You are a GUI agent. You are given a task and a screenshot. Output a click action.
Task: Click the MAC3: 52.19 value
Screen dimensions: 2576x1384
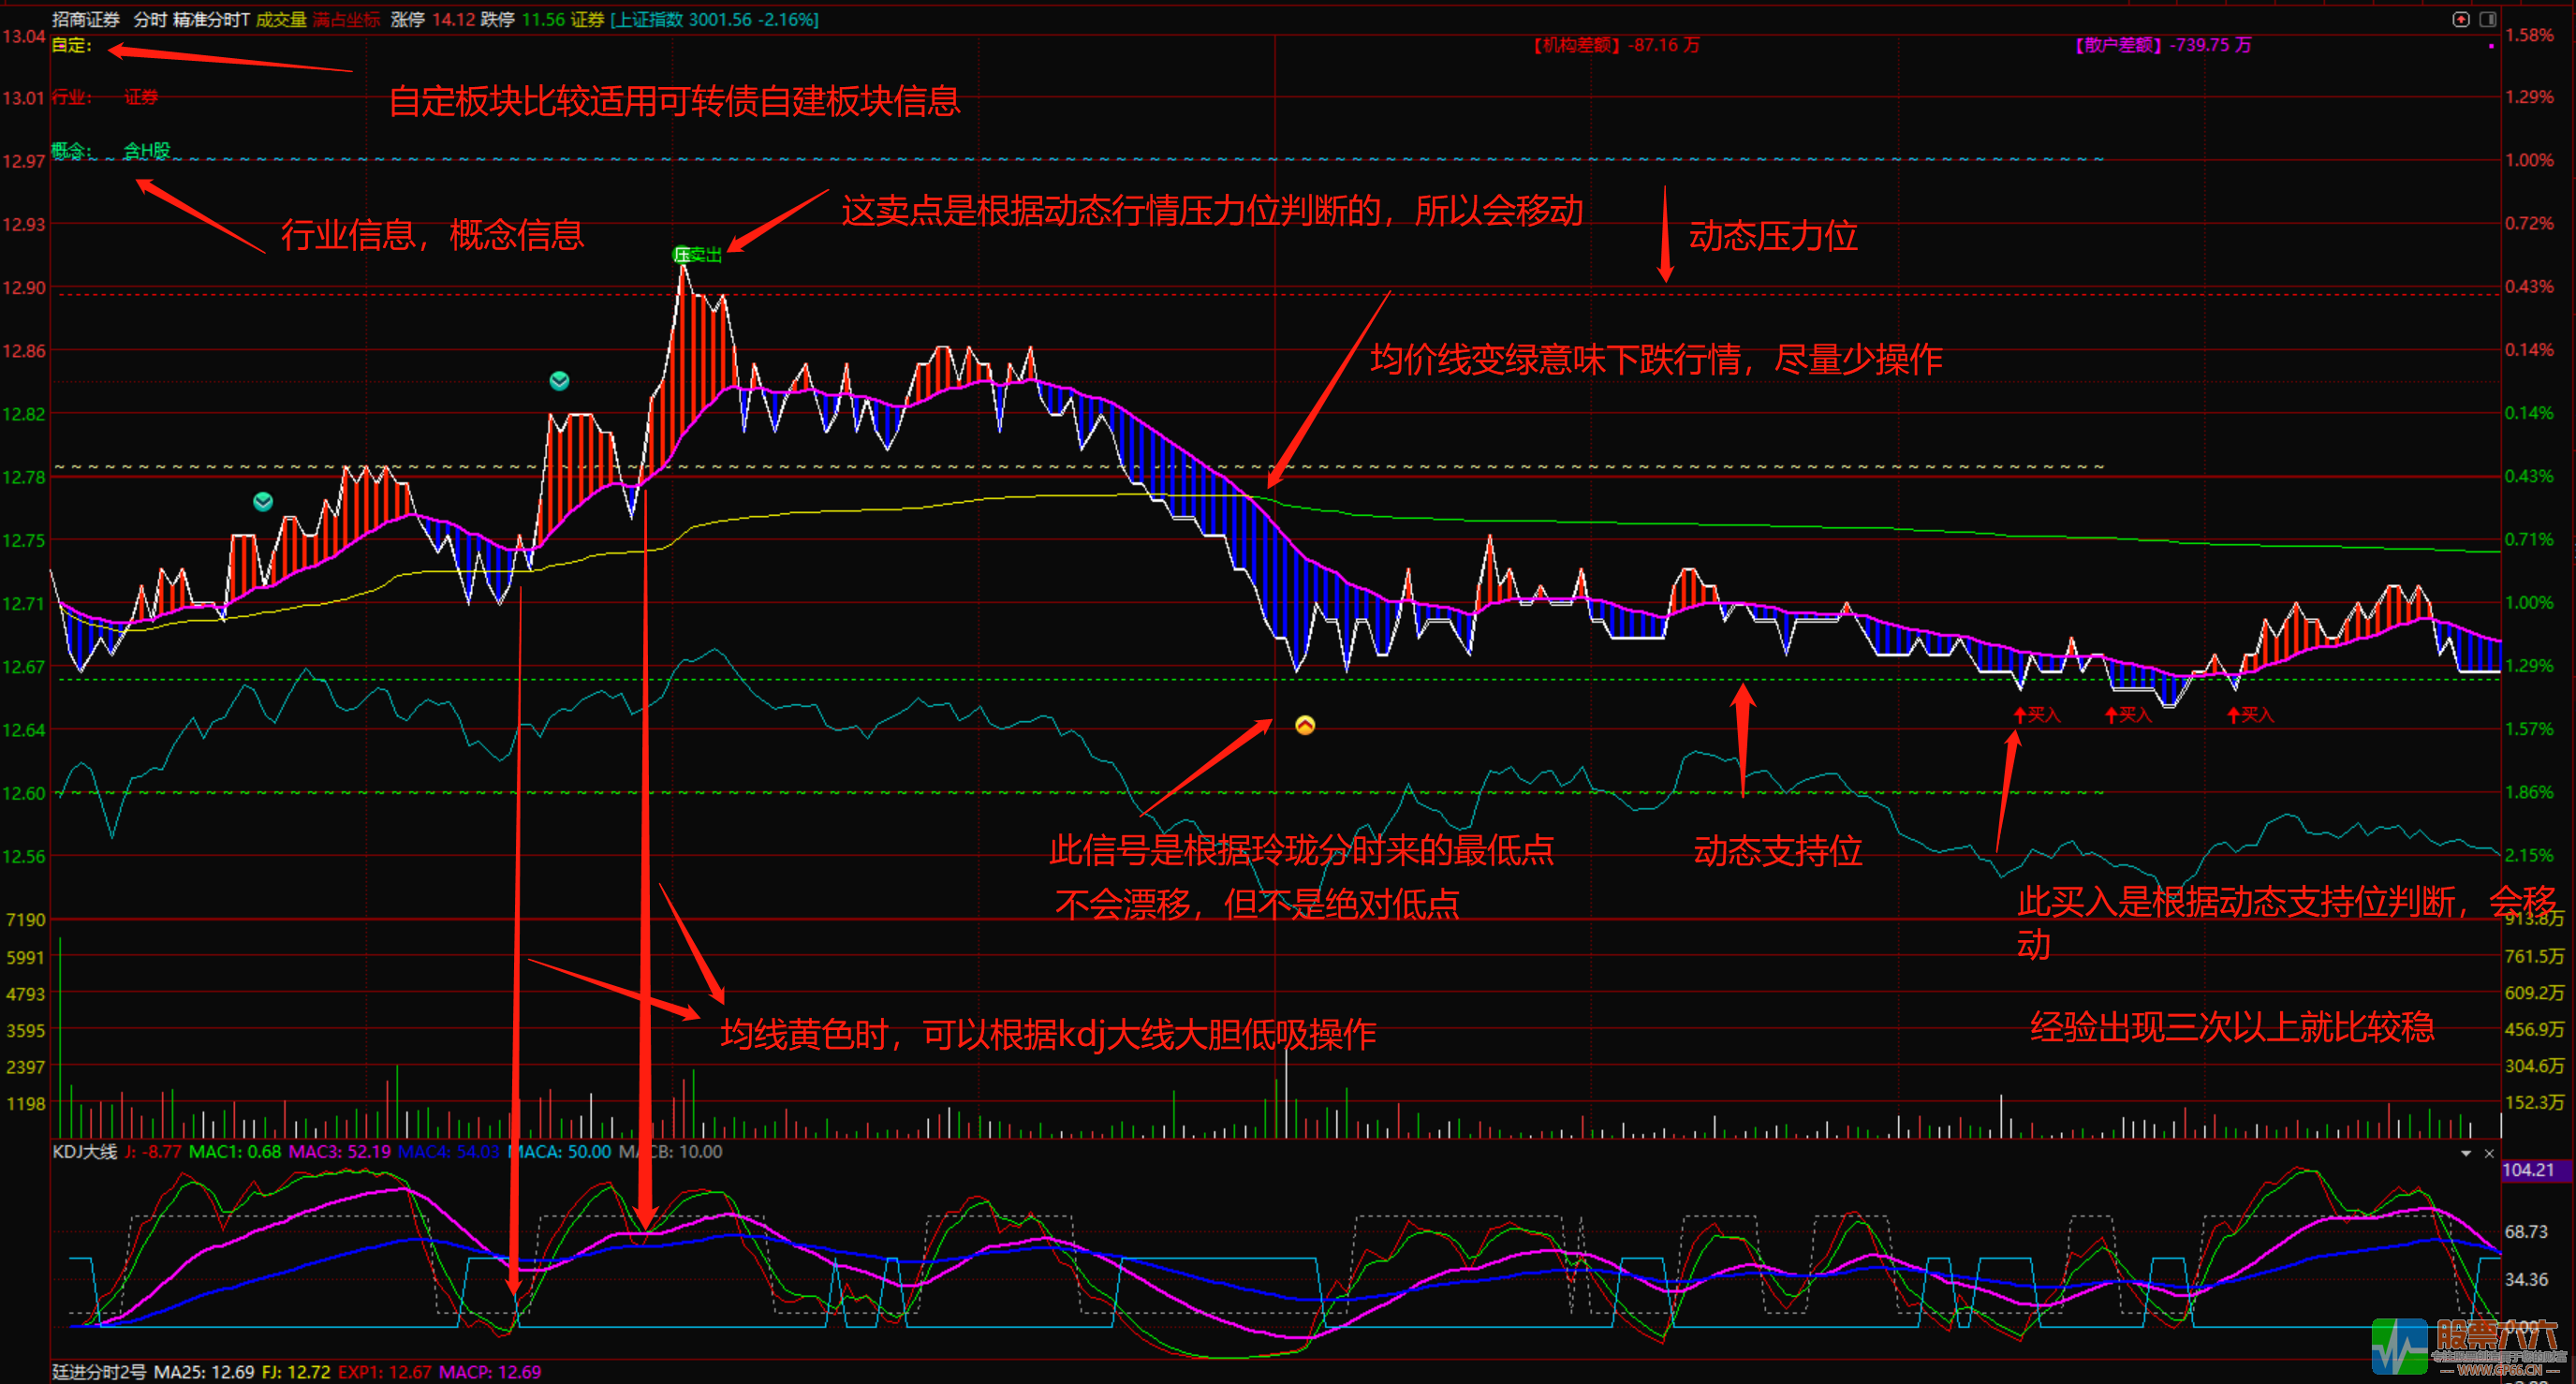point(339,1152)
